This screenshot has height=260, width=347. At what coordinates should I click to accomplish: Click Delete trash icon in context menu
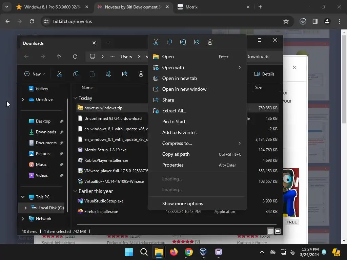tap(210, 42)
